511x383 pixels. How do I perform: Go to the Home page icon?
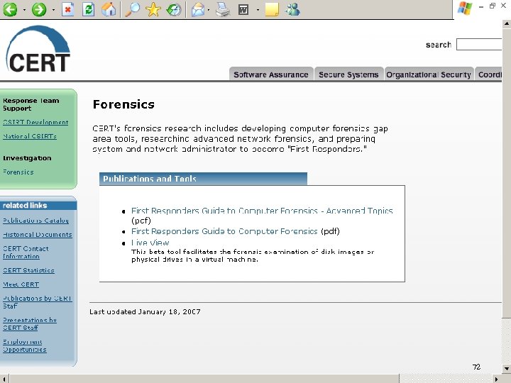(x=109, y=9)
